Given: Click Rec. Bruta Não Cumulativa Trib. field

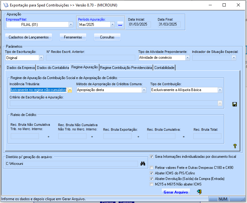Looking at the screenshot, I should pos(25,136).
